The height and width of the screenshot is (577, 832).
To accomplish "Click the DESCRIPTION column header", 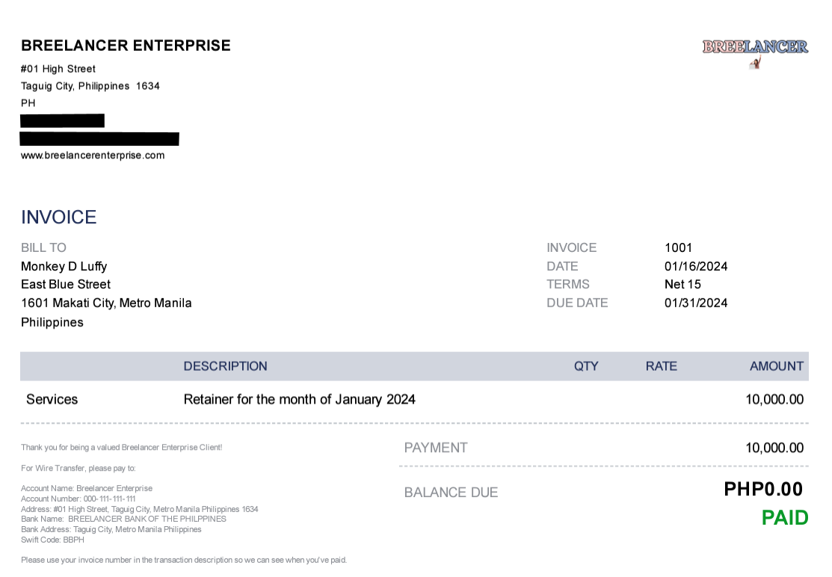I will [x=225, y=366].
